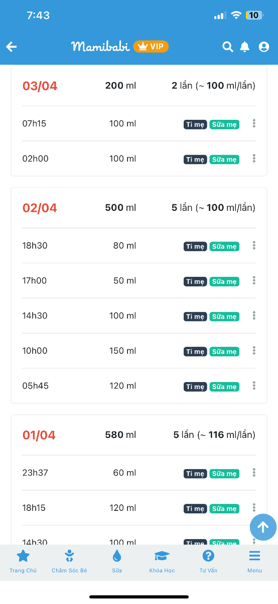
Task: Open three-dot menu for 18h30 entry
Action: click(x=254, y=245)
